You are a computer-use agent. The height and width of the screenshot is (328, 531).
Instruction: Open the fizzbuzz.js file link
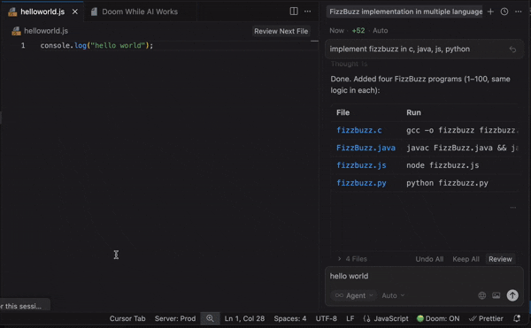click(361, 165)
